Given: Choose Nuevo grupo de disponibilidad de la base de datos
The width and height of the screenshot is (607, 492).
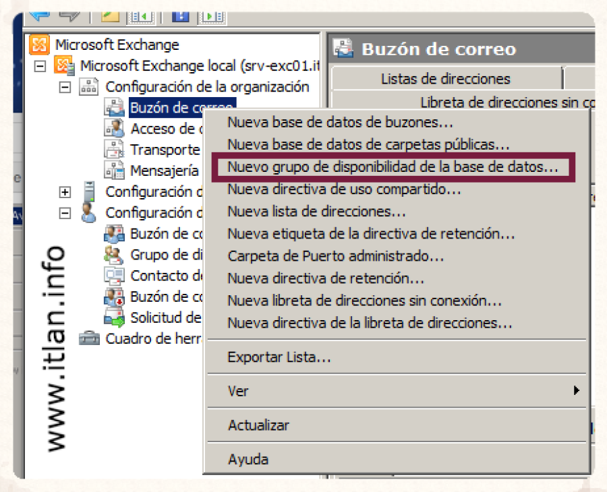Looking at the screenshot, I should pos(393,168).
